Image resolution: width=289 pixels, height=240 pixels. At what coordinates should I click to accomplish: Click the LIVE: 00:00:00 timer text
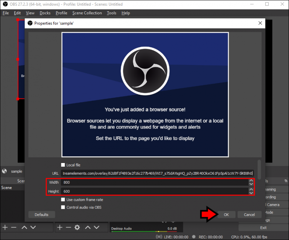click(176, 237)
